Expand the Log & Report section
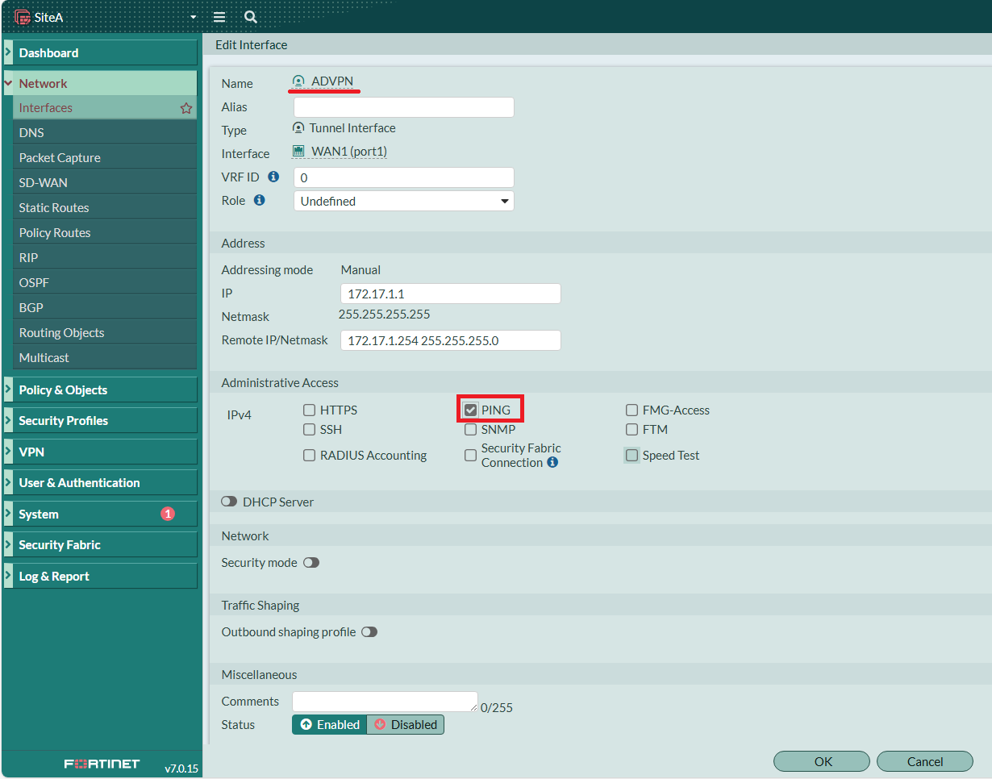Image resolution: width=992 pixels, height=779 pixels. 100,576
